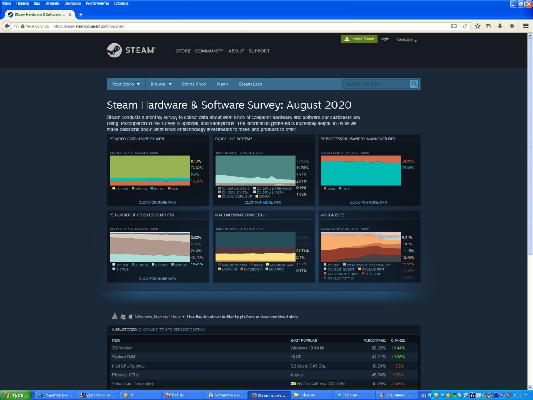Click the login link
This screenshot has width=533, height=400.
[x=385, y=39]
